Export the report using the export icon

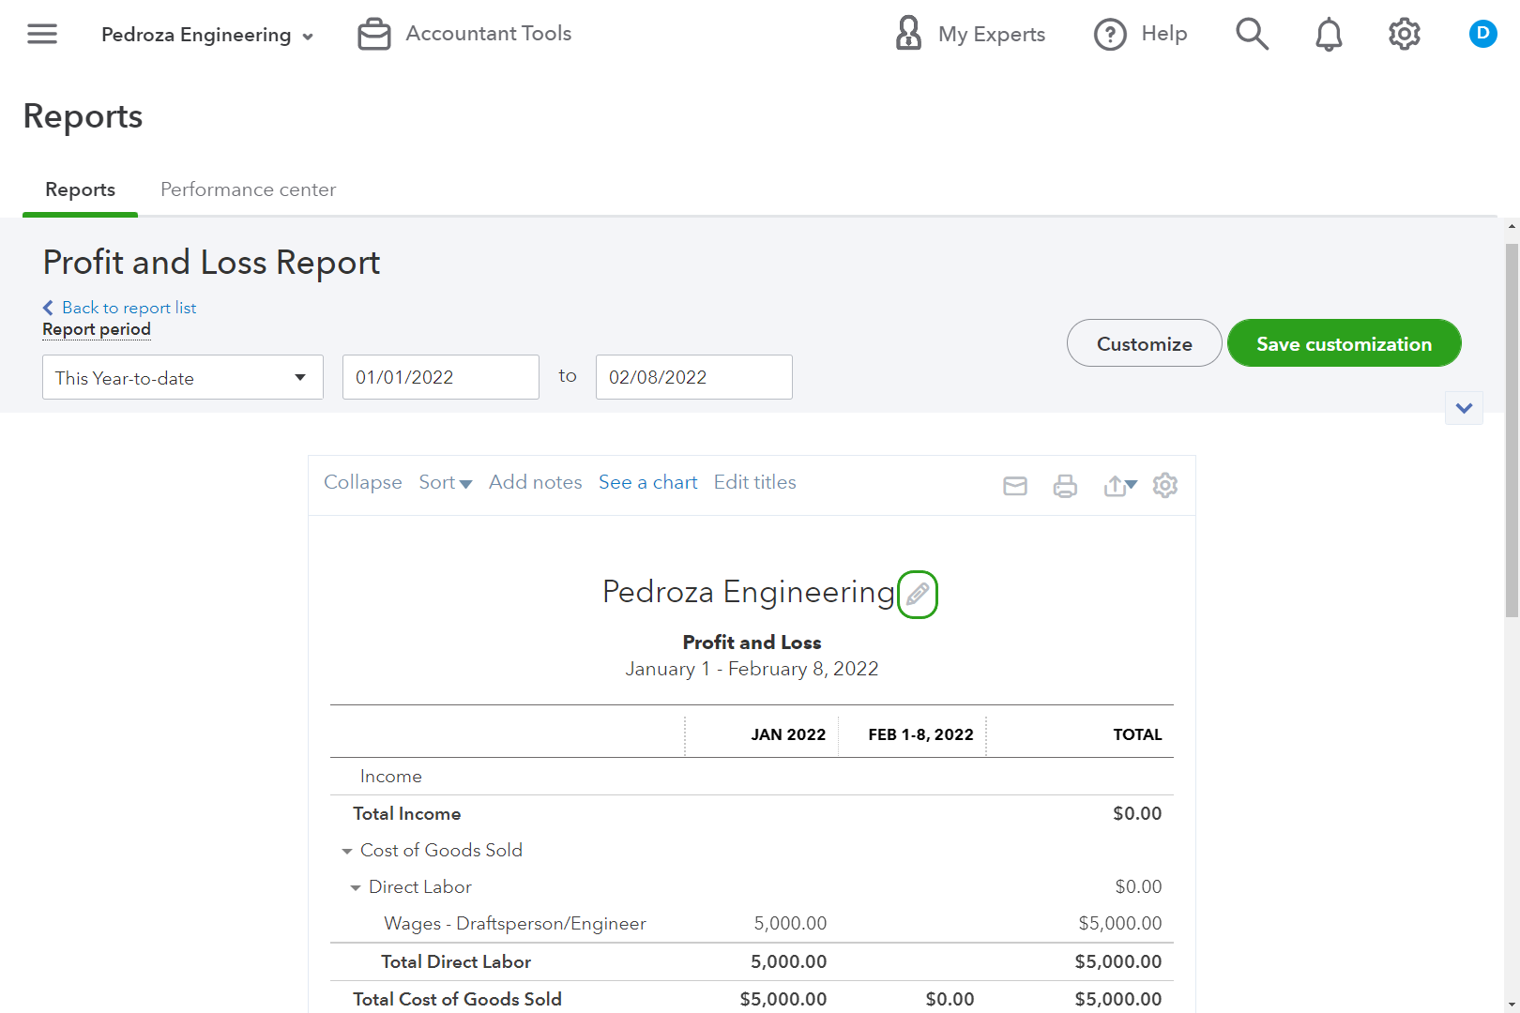point(1116,486)
